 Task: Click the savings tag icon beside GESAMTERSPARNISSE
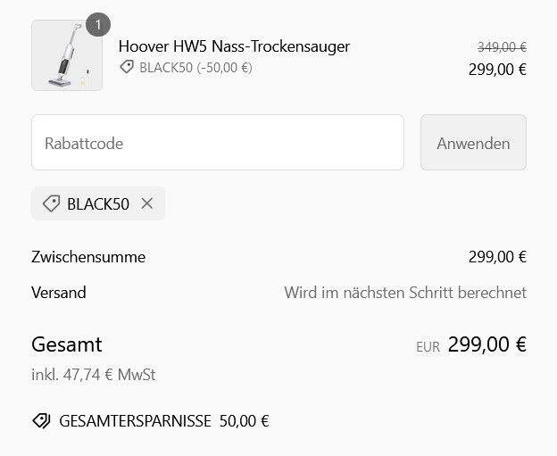coord(42,421)
